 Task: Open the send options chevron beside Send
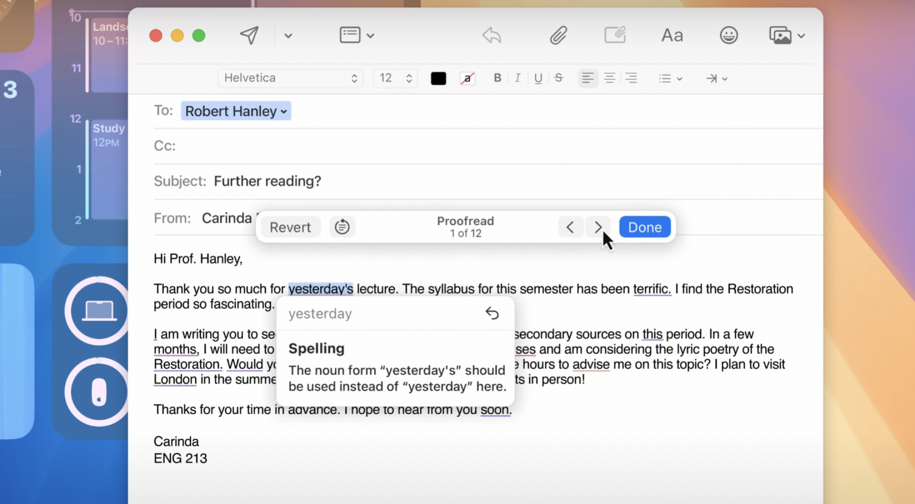[288, 35]
